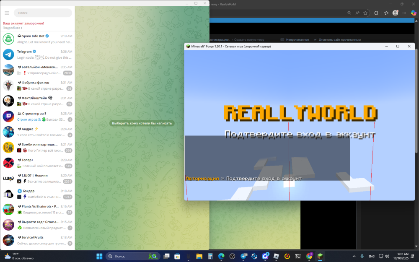
Task: Open the 'Непрочитанное' forum link
Action: 295,39
